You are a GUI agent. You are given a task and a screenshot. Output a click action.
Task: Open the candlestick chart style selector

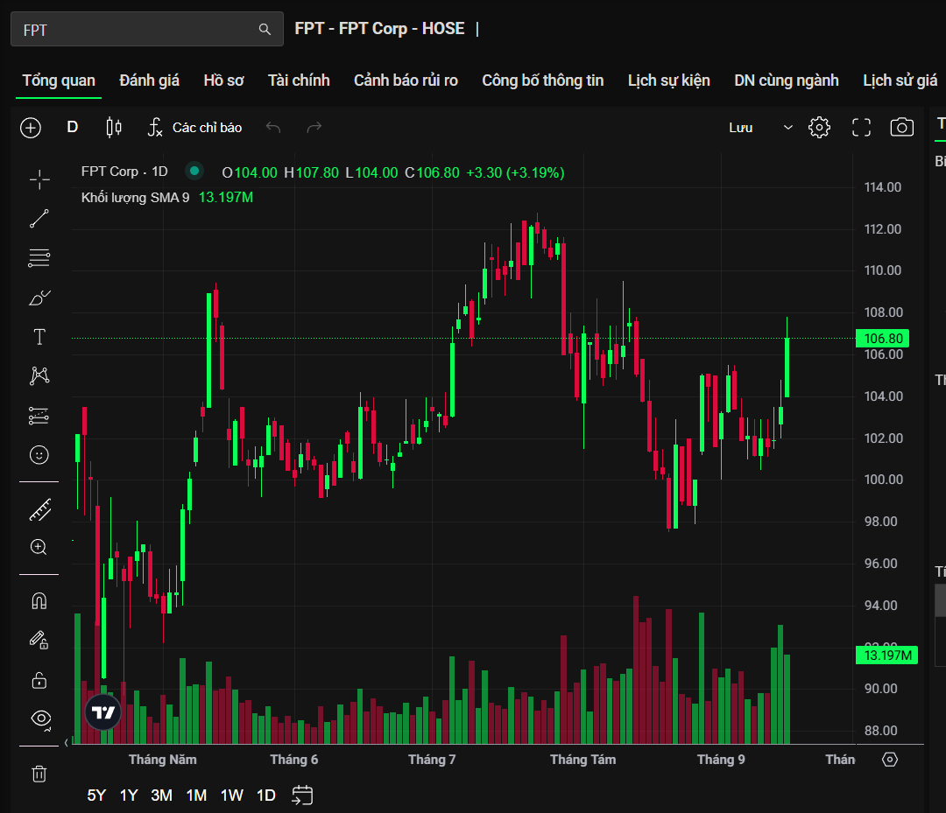coord(114,127)
